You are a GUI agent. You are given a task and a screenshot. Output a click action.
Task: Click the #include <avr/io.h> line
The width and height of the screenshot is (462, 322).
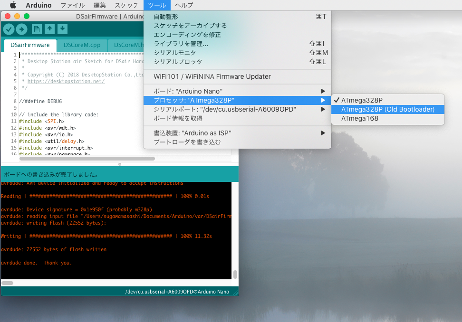[x=46, y=134]
